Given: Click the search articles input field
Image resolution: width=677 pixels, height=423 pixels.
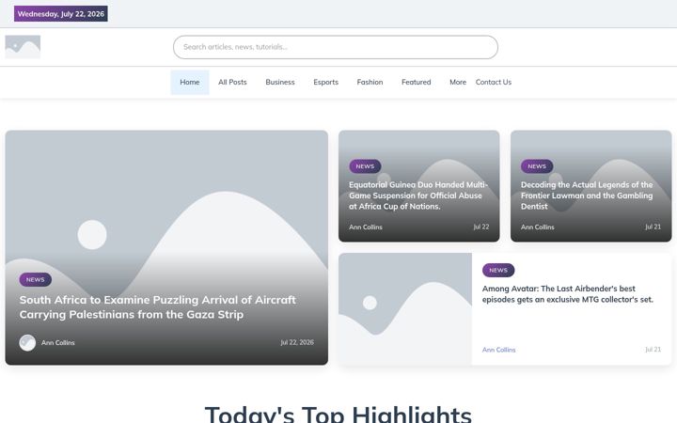Looking at the screenshot, I should 336,47.
